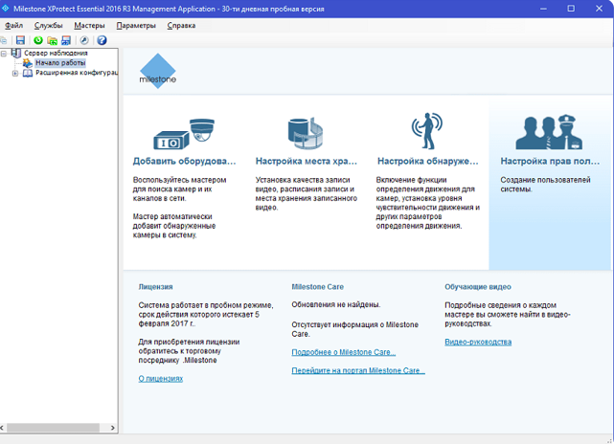Click the green circular refresh icon in the toolbar
The width and height of the screenshot is (614, 444).
(x=38, y=40)
